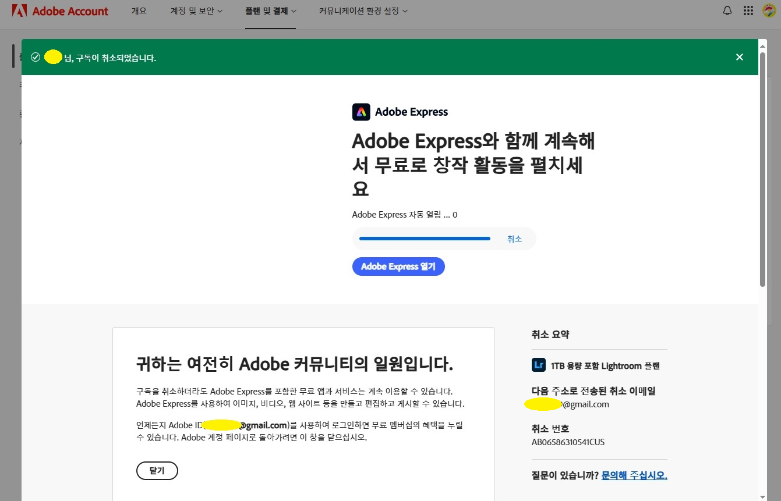Viewport: 781px width, 501px height.
Task: Click the success checkmark icon in banner
Action: pos(36,57)
